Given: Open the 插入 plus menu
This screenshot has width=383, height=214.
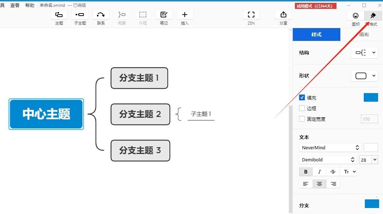Looking at the screenshot, I should click(185, 15).
